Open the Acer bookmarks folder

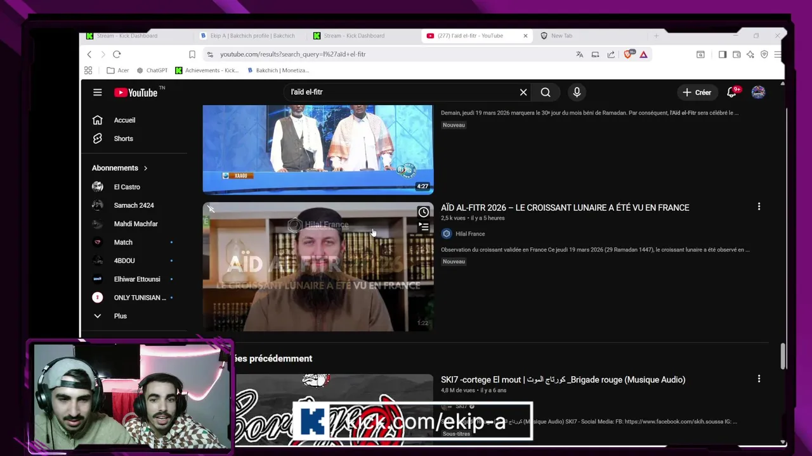pos(118,70)
